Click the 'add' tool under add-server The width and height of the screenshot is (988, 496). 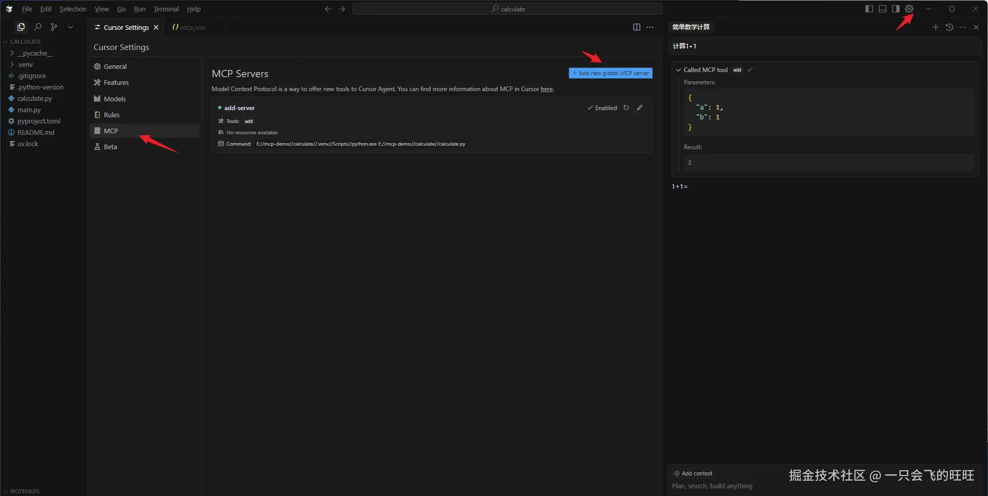249,121
